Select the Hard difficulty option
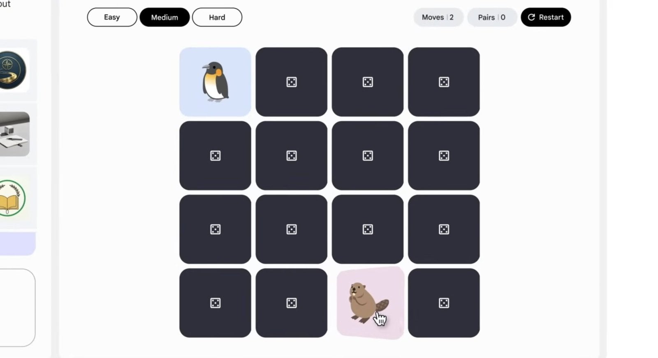Screen dimensions: 658x358 (x=217, y=17)
